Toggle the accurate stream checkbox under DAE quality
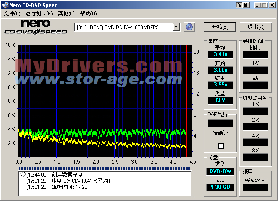The height and width of the screenshot is (201, 278). point(220,146)
